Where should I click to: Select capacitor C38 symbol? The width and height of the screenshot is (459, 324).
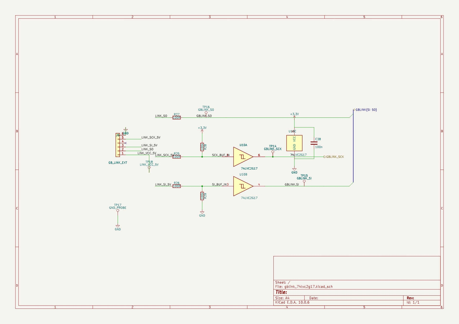point(314,143)
